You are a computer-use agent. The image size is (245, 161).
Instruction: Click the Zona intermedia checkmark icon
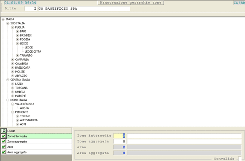coord(3,136)
